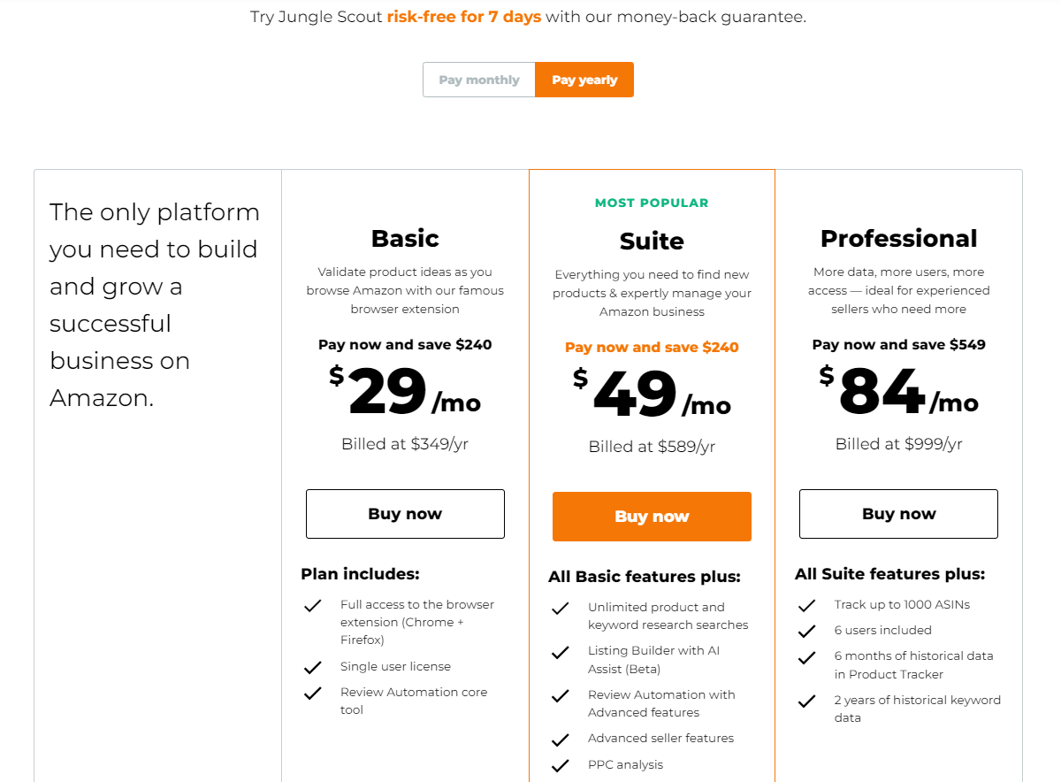Click checkmark next to Single user license
The width and height of the screenshot is (1061, 782).
[312, 667]
